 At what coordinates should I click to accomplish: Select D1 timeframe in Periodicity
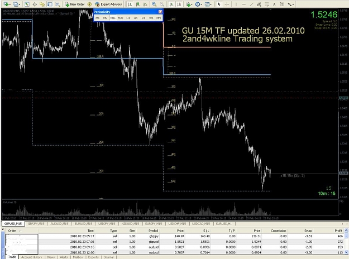tap(144, 18)
